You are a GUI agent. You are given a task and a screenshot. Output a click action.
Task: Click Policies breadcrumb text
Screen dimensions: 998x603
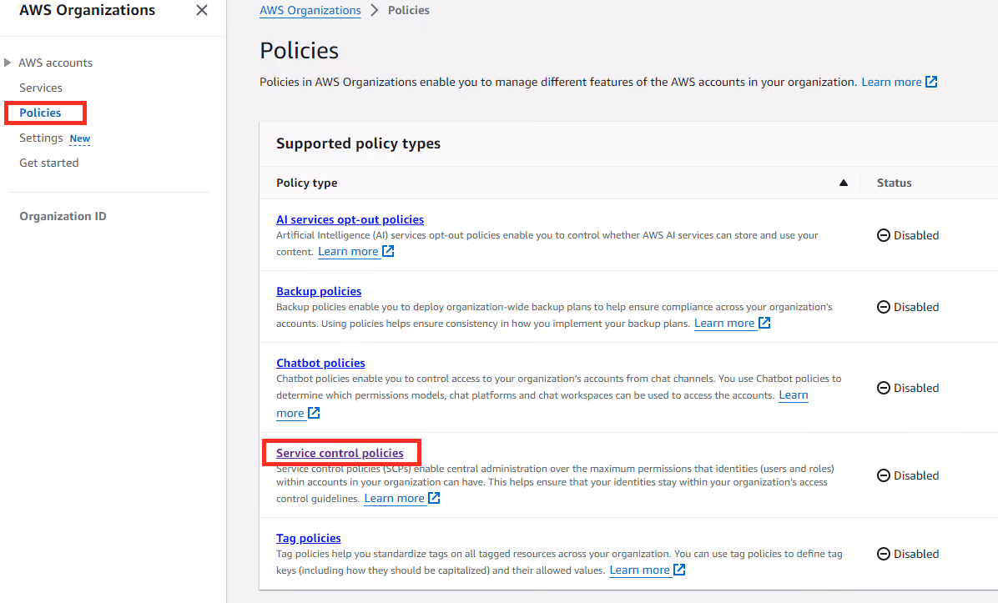pos(409,10)
